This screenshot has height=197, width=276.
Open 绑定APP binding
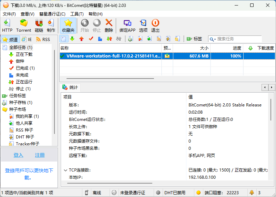(127, 25)
